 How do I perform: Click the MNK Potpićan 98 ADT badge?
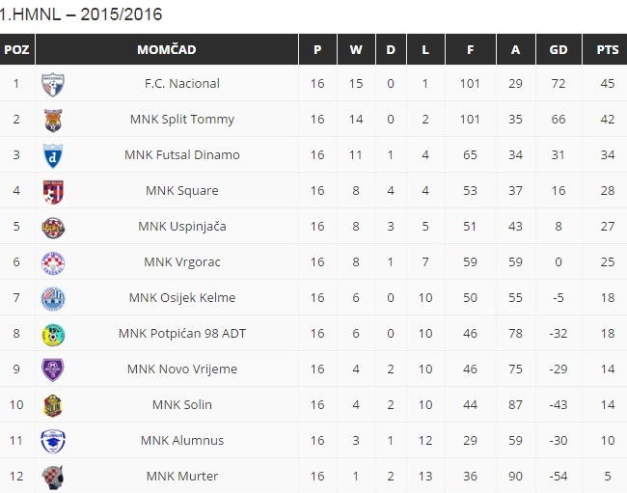click(x=53, y=334)
